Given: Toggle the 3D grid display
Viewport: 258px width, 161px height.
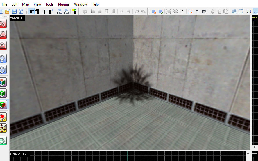Looking at the screenshot, I should point(37,12).
